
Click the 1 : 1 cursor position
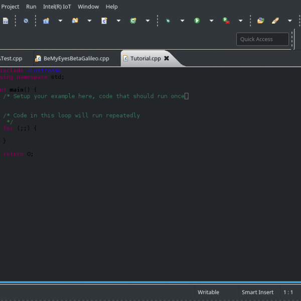[x=288, y=292]
